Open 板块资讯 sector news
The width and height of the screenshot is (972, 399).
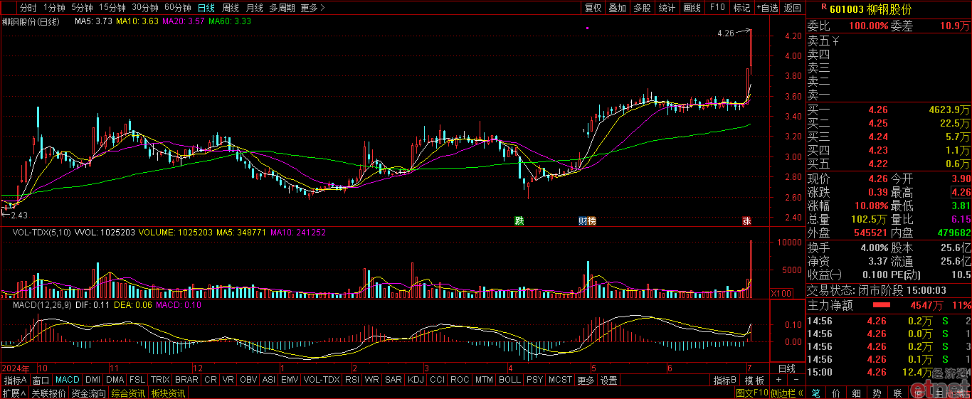coord(168,393)
